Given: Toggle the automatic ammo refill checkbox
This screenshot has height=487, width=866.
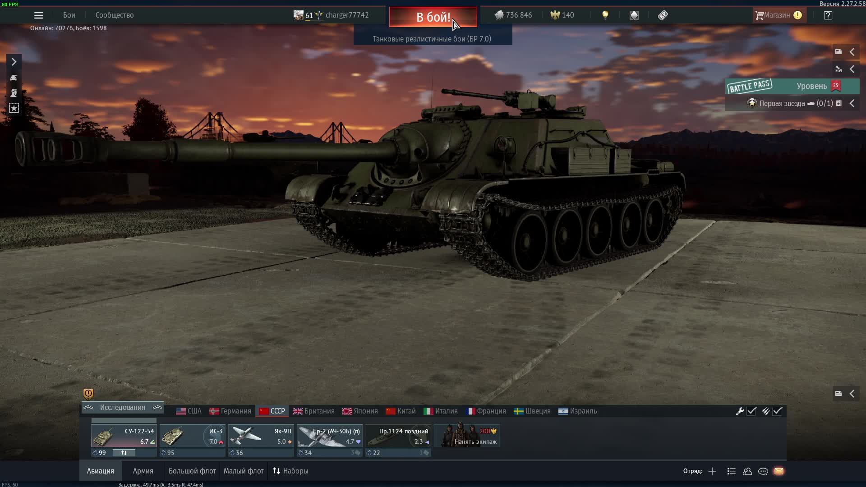Looking at the screenshot, I should (x=778, y=411).
